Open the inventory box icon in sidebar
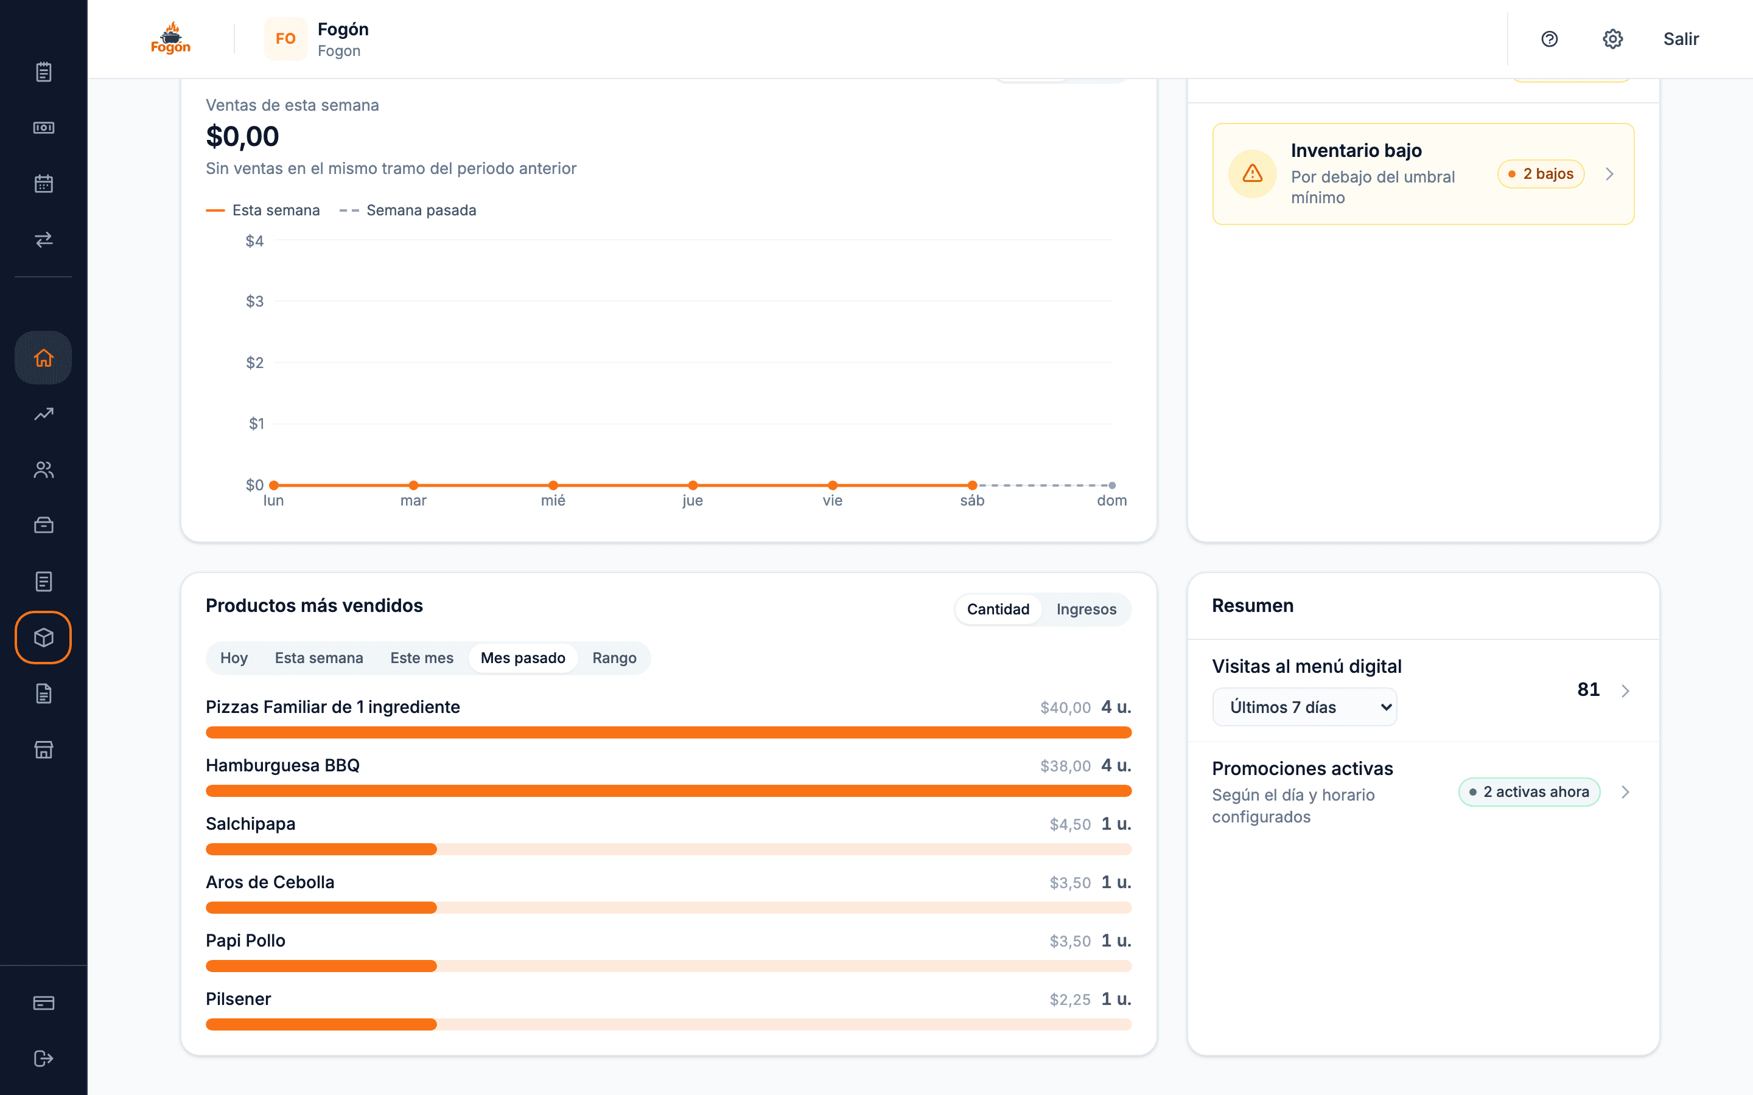1753x1095 pixels. pos(43,638)
